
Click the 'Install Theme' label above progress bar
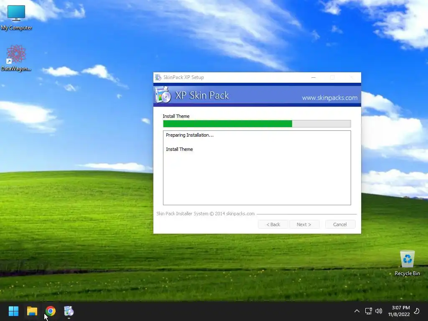pos(176,116)
